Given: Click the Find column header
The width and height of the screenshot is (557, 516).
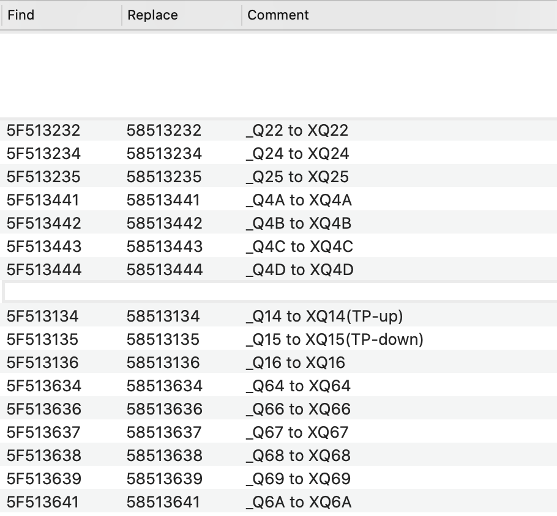Looking at the screenshot, I should (21, 15).
